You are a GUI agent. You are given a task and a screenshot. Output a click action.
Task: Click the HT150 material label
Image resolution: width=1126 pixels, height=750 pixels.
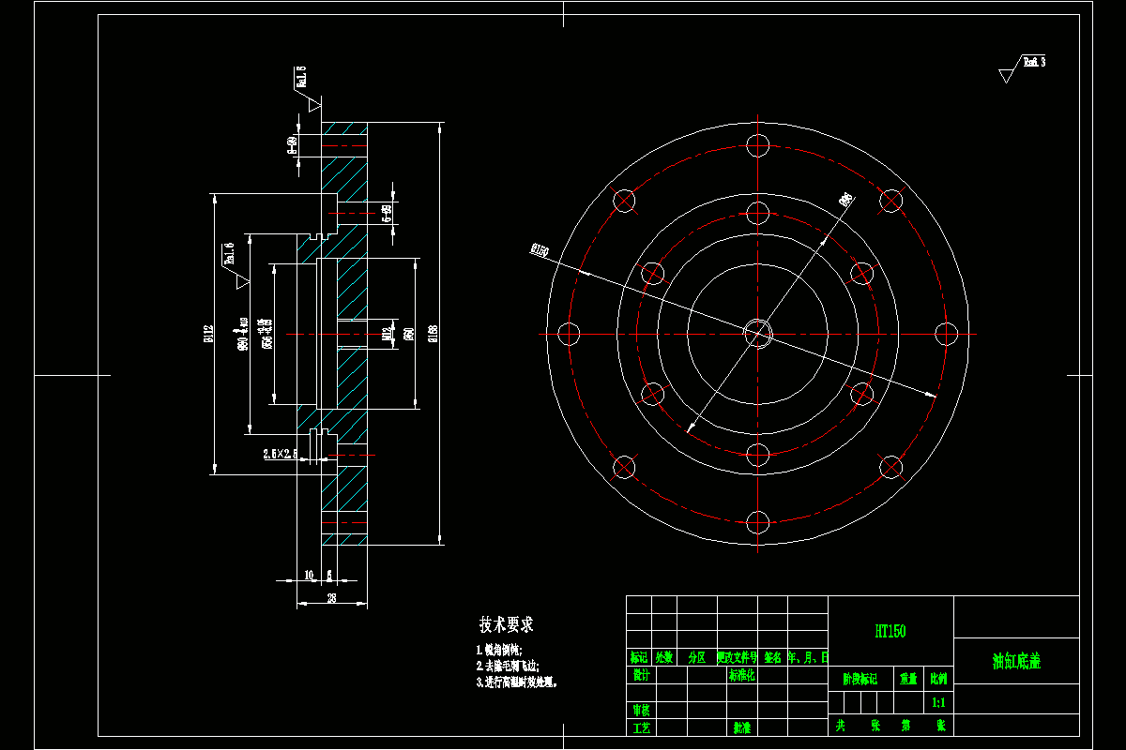coord(890,632)
